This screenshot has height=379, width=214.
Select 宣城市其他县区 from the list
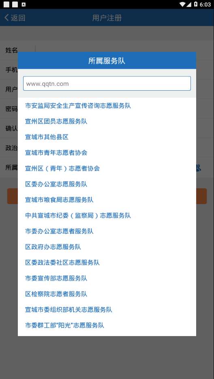[107, 137]
